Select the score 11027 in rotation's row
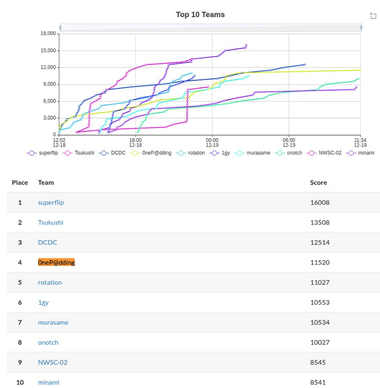This screenshot has height=388, width=380. [x=320, y=282]
